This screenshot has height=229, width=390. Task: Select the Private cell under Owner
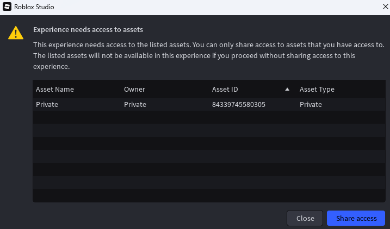[135, 105]
